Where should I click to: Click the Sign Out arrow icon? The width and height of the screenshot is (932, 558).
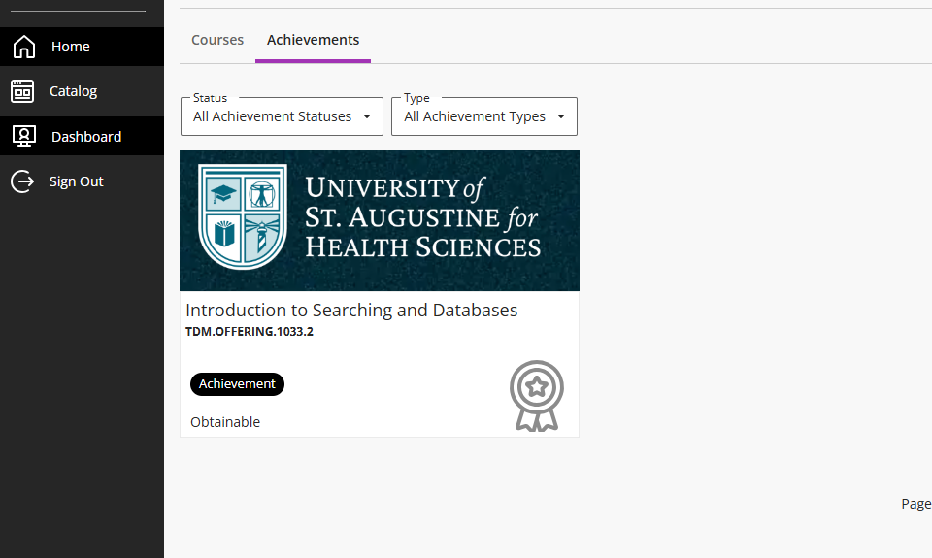22,181
